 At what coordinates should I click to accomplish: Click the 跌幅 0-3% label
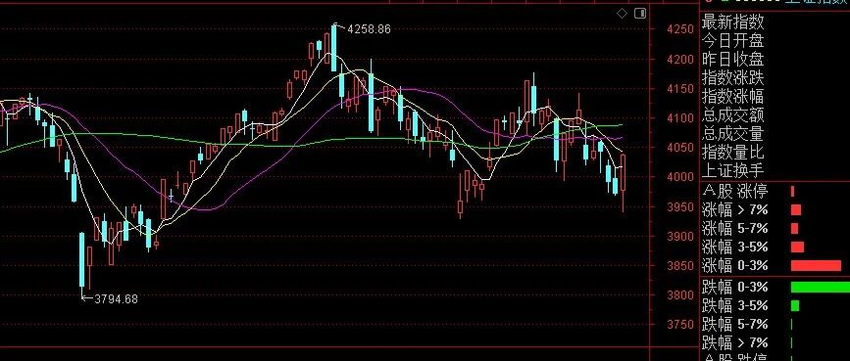735,287
